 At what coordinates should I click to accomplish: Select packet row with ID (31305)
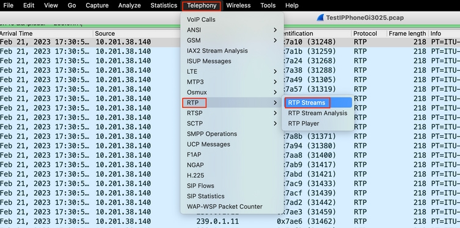(x=230, y=80)
